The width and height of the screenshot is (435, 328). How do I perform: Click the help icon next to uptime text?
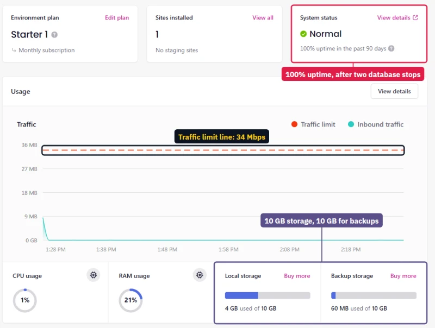point(391,48)
